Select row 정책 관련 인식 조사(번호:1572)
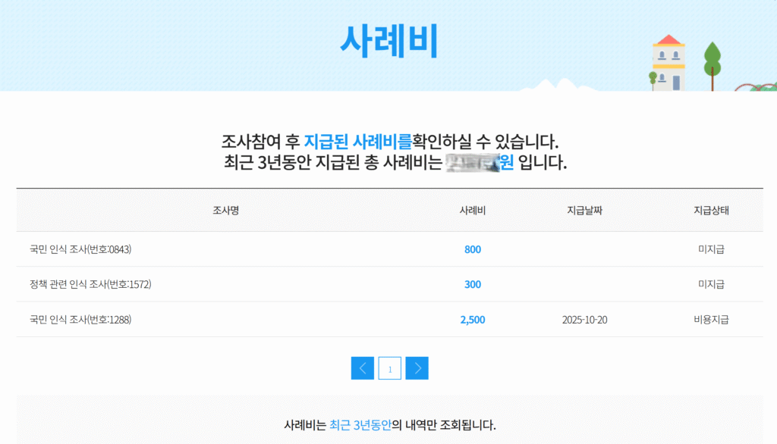This screenshot has width=777, height=444. tap(389, 284)
